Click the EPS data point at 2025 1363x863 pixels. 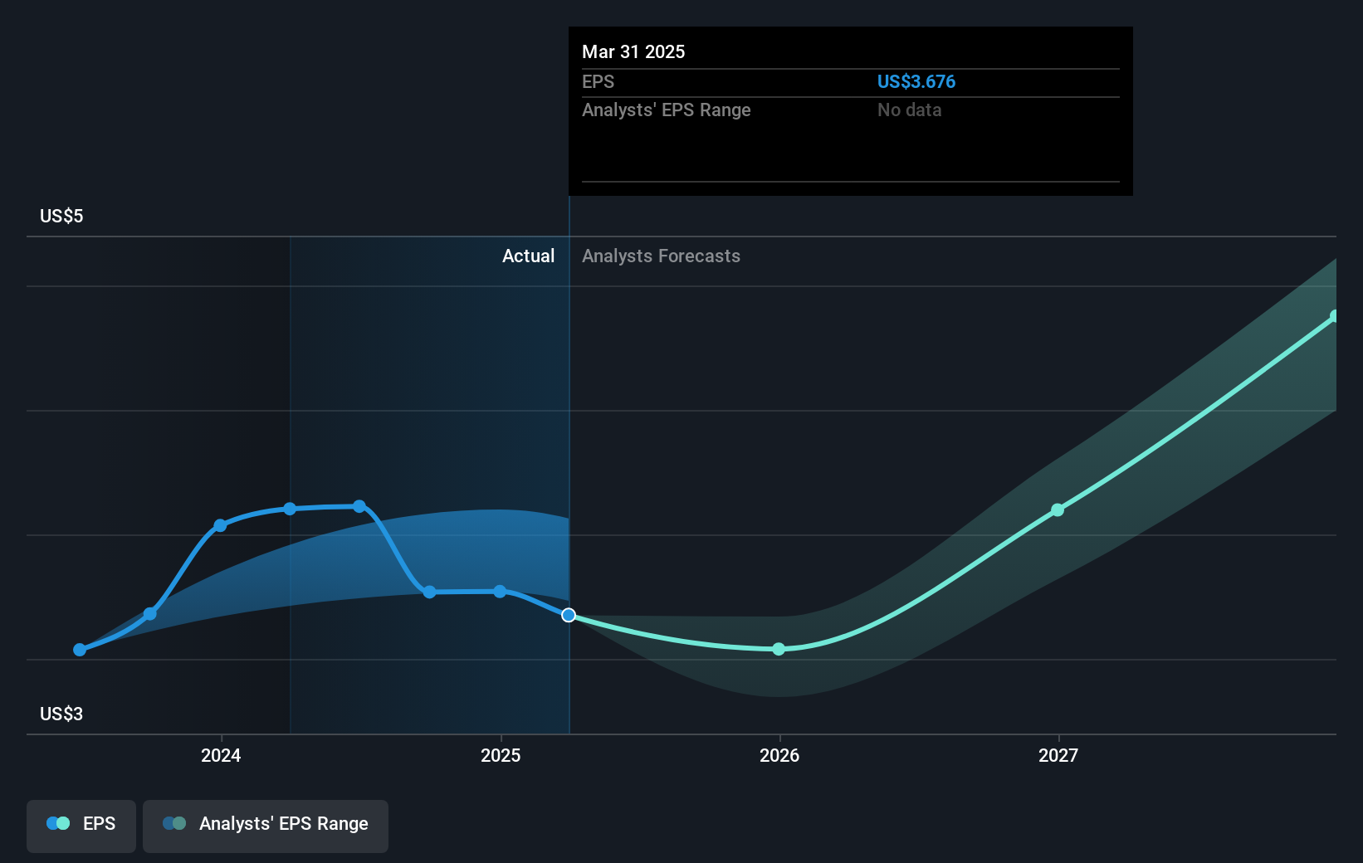500,592
